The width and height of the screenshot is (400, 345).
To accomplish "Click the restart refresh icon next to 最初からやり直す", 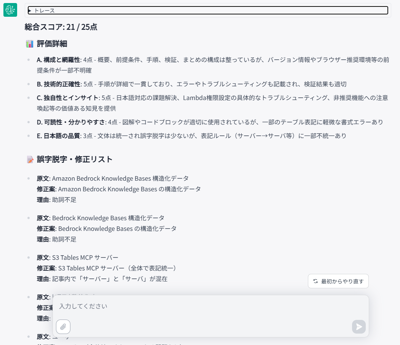I will point(315,281).
